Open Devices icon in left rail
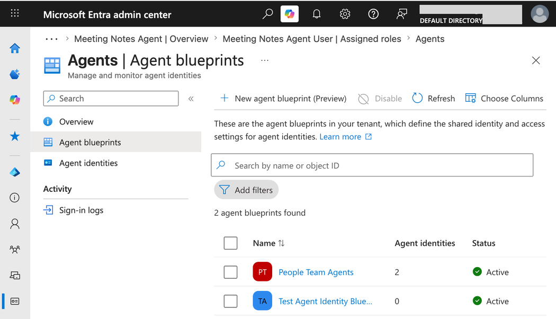This screenshot has height=319, width=556. point(14,276)
